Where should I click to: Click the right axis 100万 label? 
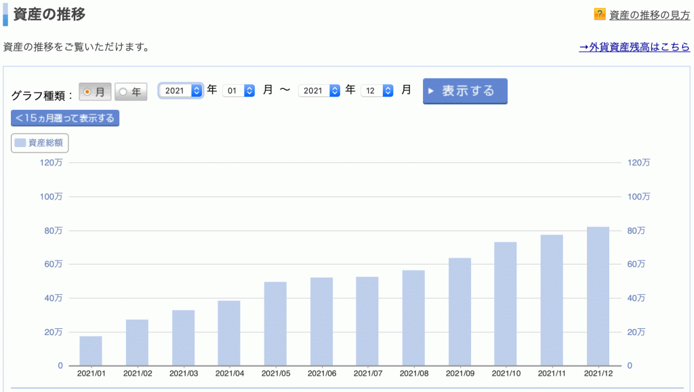[x=638, y=197]
